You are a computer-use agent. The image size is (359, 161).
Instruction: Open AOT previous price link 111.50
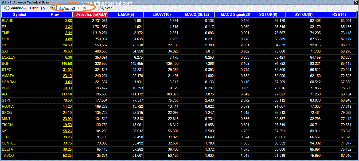click(67, 94)
